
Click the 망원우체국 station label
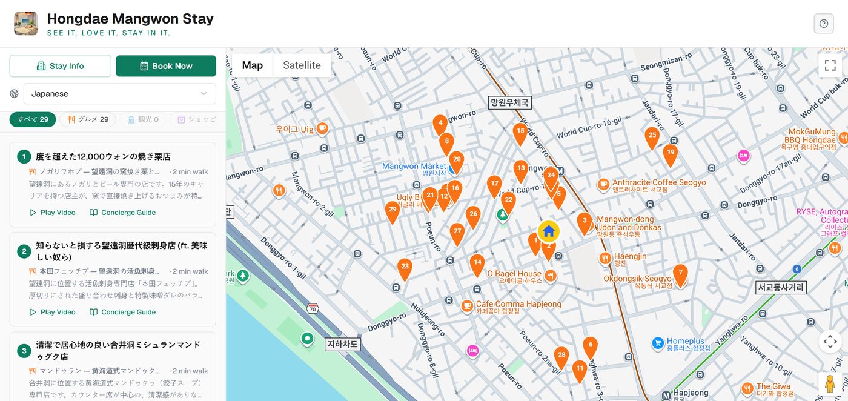click(x=510, y=102)
